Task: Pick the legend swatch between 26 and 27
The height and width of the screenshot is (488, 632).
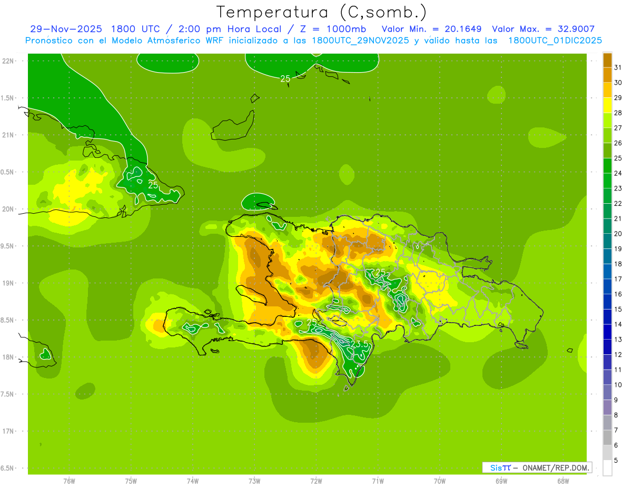Action: tap(607, 135)
